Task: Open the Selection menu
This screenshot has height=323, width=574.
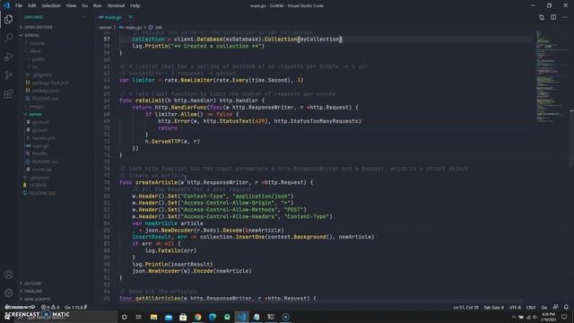Action: tap(51, 5)
